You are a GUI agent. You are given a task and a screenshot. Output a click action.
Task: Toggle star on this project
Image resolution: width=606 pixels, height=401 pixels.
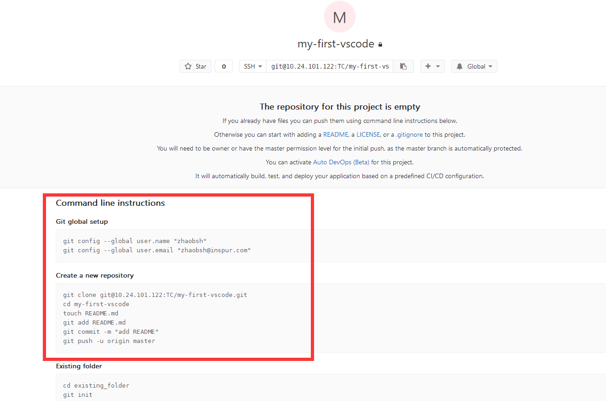tap(195, 66)
